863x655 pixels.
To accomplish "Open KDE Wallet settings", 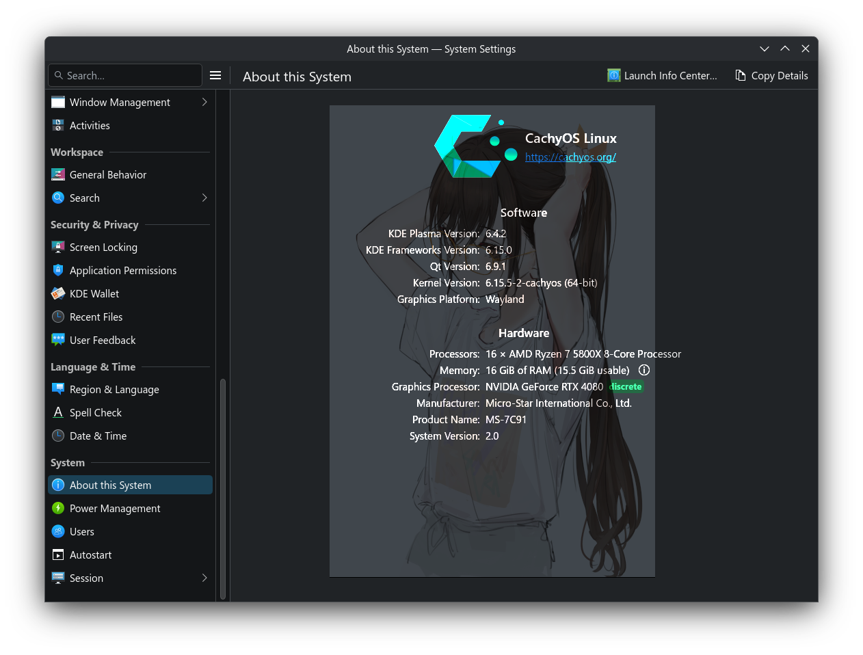I will [130, 293].
